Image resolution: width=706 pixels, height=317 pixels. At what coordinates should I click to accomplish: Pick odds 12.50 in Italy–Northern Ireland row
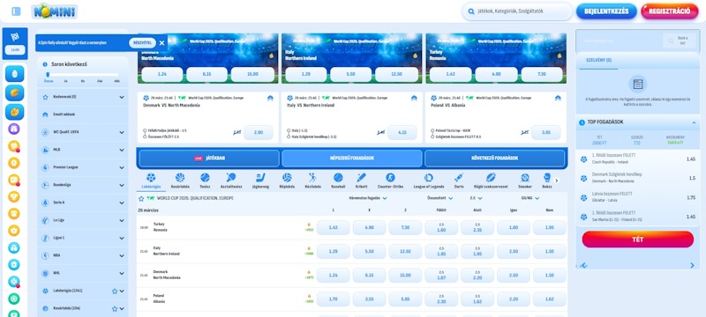click(405, 252)
